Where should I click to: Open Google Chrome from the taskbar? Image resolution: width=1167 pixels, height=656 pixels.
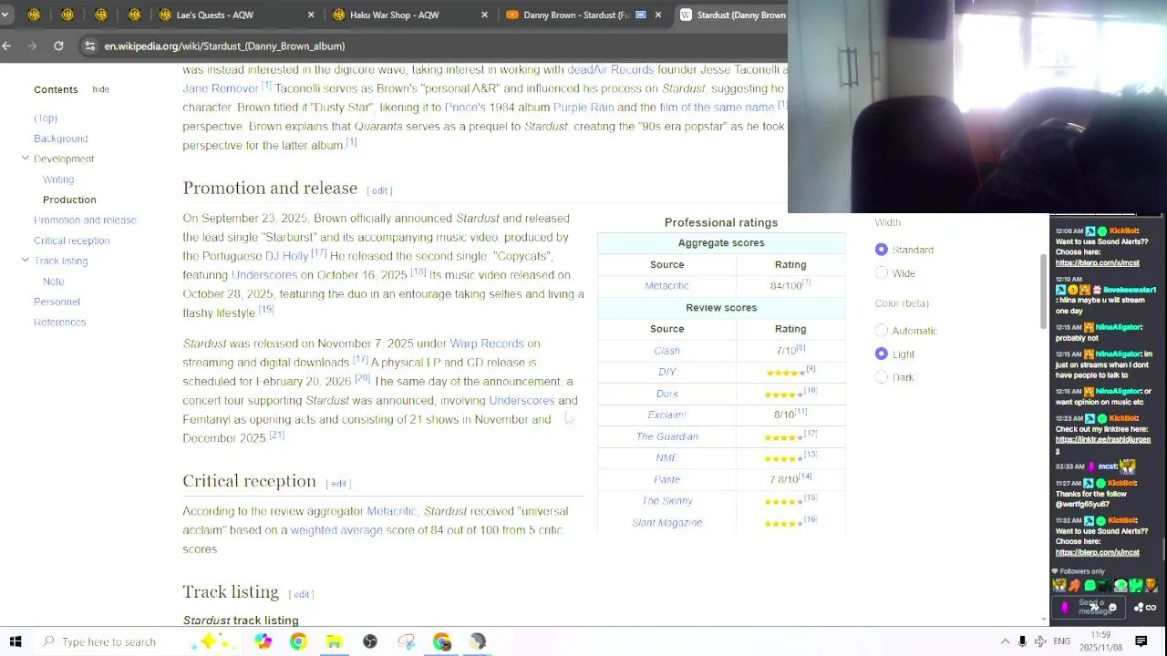coord(298,641)
